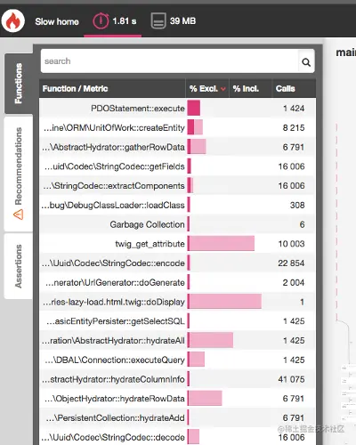Screen dimensions: 356x445
Task: Select AbstractHydrator::hydrateColumnInfo row
Action: pyautogui.click(x=177, y=379)
